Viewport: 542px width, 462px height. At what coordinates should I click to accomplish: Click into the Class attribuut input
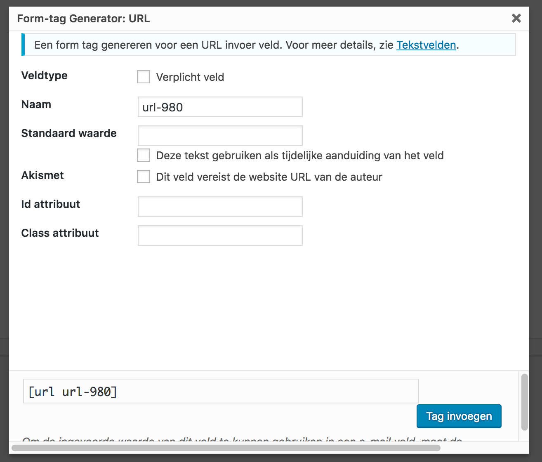pyautogui.click(x=220, y=236)
